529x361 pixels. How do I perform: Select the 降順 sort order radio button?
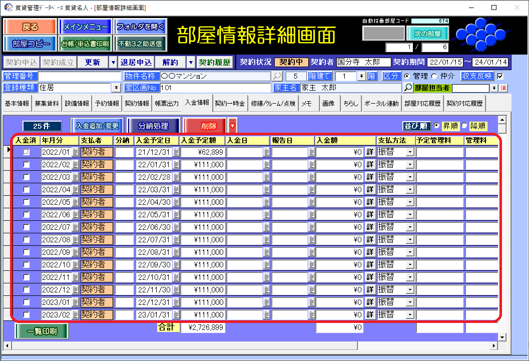[x=464, y=126]
